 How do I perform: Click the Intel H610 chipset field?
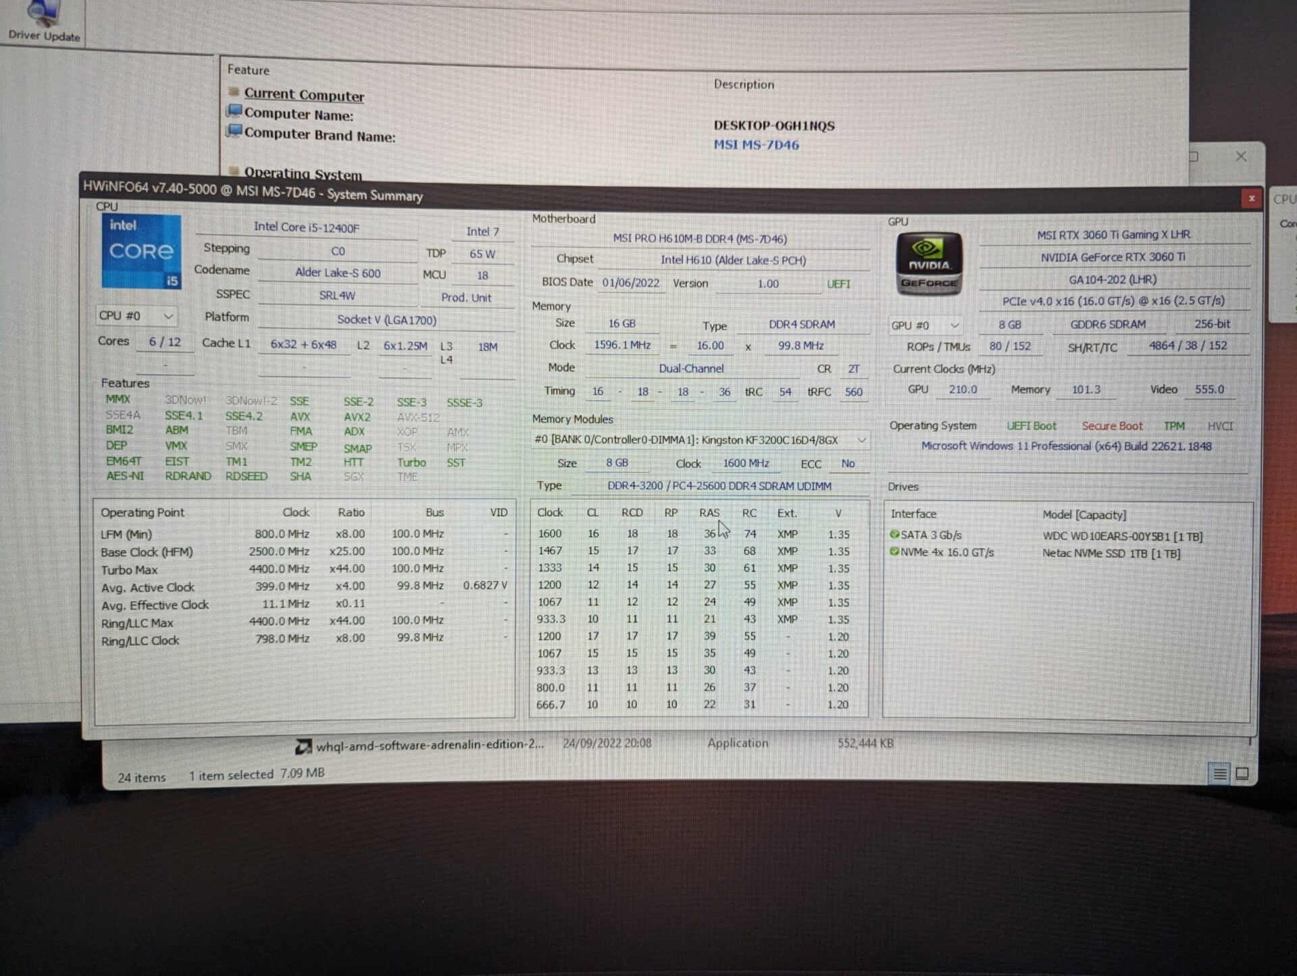733,261
